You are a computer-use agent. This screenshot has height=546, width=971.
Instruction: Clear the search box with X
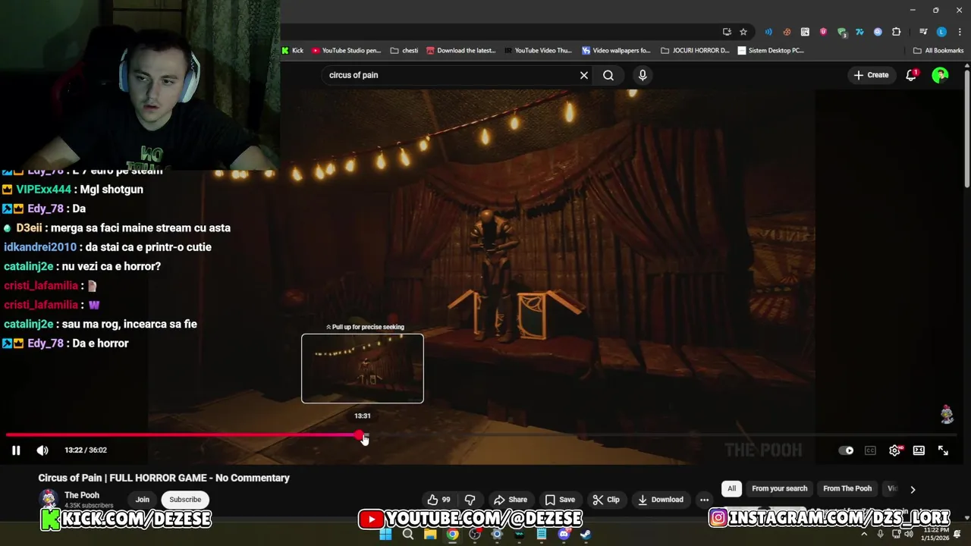(x=584, y=75)
